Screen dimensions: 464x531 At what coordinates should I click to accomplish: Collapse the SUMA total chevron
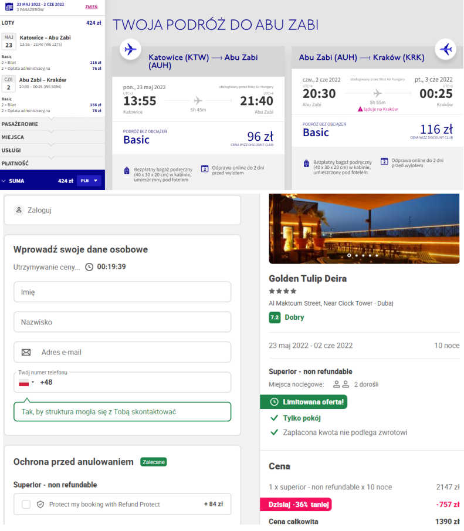tap(4, 181)
